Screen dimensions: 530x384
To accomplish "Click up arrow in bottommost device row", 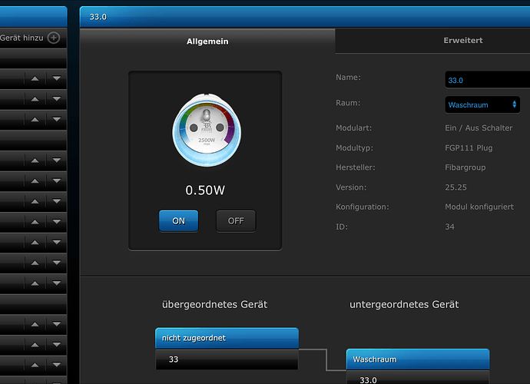I will coord(35,361).
